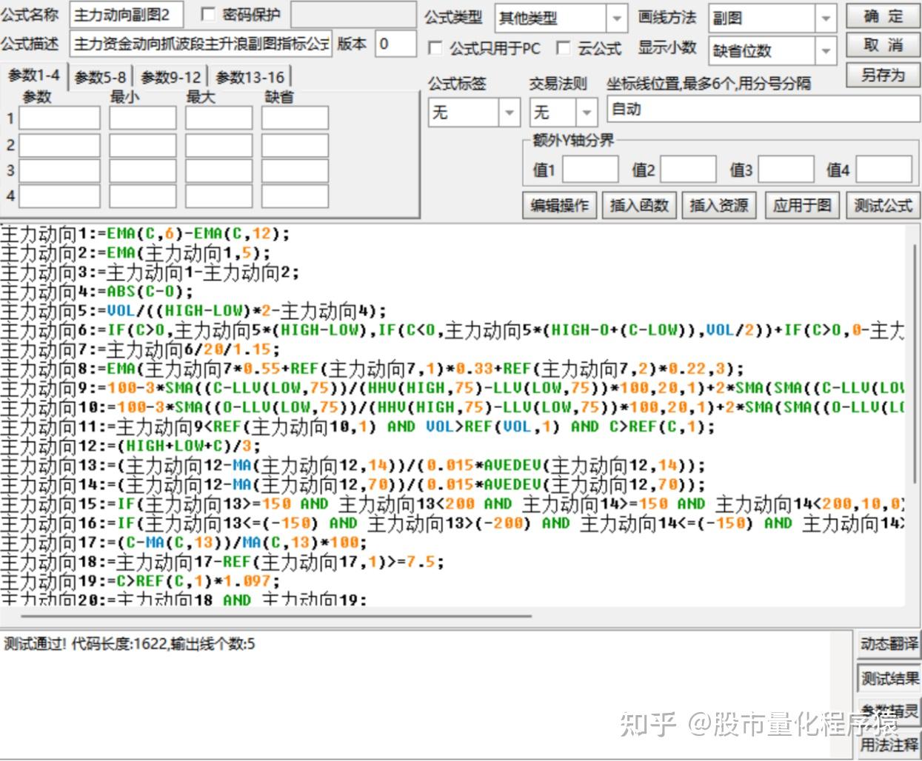The width and height of the screenshot is (922, 761).
Task: Click the 用法注释 button
Action: pyautogui.click(x=889, y=745)
